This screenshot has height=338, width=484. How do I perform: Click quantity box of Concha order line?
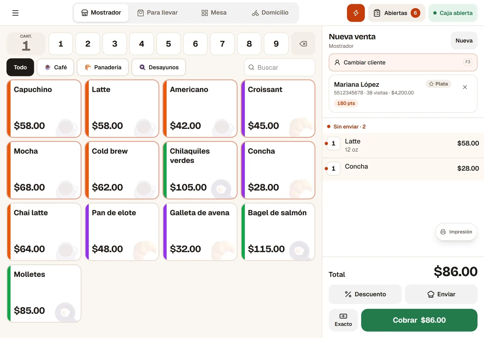(x=333, y=169)
